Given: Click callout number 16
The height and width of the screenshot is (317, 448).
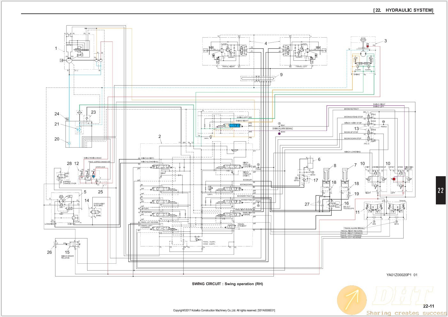Looking at the screenshot, I should [x=346, y=203].
